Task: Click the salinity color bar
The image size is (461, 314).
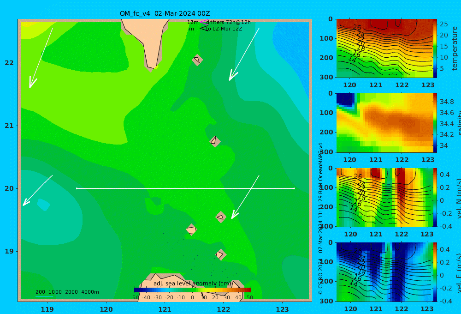Action: click(435, 123)
